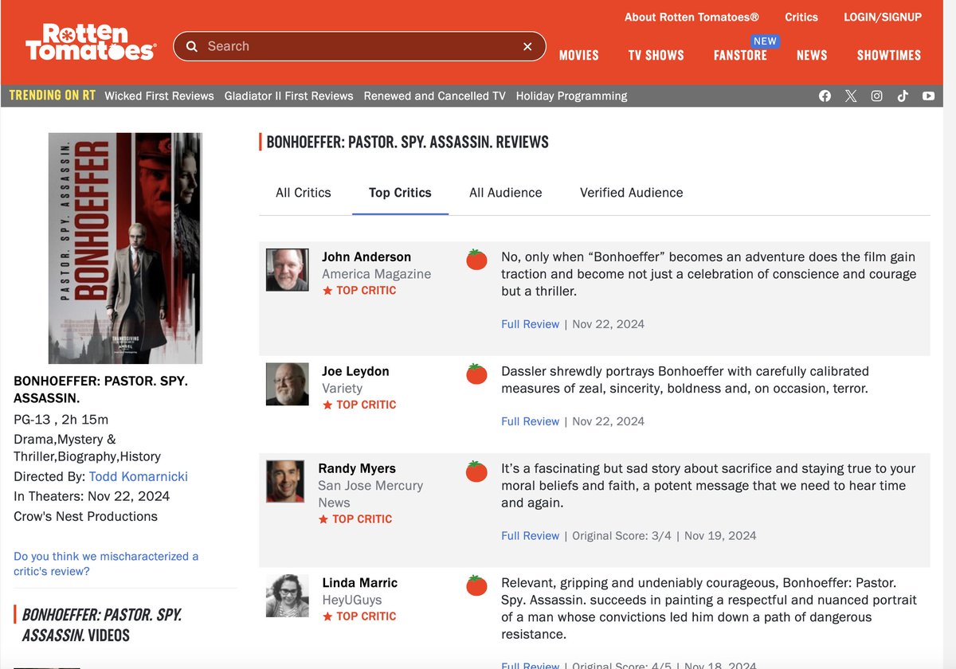
Task: Open Gladiator II First Reviews link
Action: coord(289,96)
